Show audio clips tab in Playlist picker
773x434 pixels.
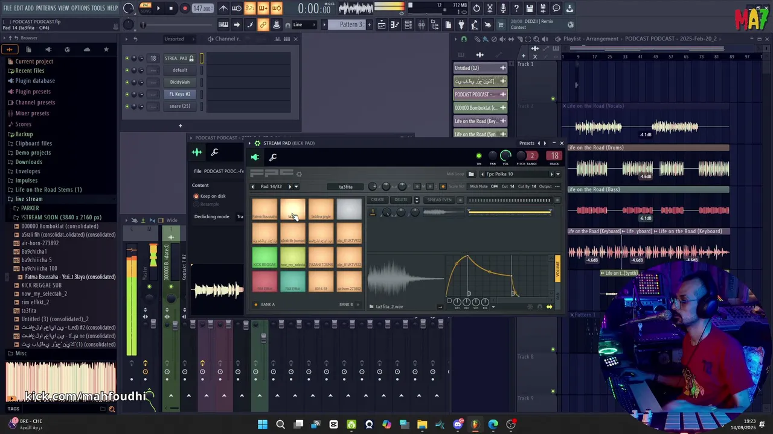point(480,55)
